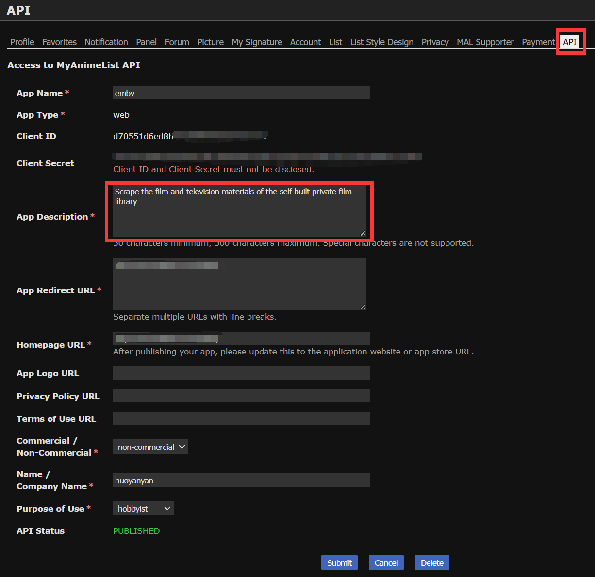Viewport: 595px width, 577px height.
Task: Click the API tab
Action: pos(570,42)
